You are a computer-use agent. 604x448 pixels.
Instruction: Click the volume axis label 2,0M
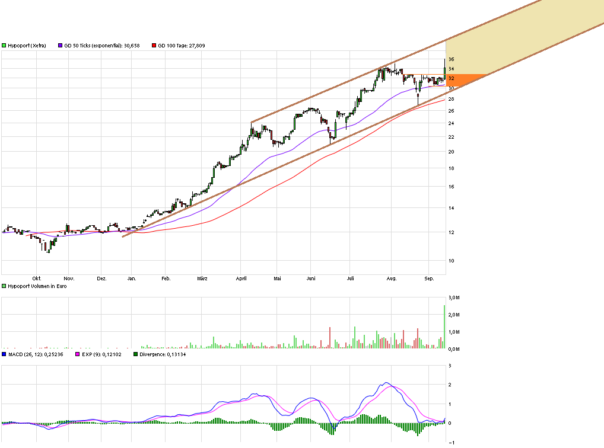click(x=454, y=315)
